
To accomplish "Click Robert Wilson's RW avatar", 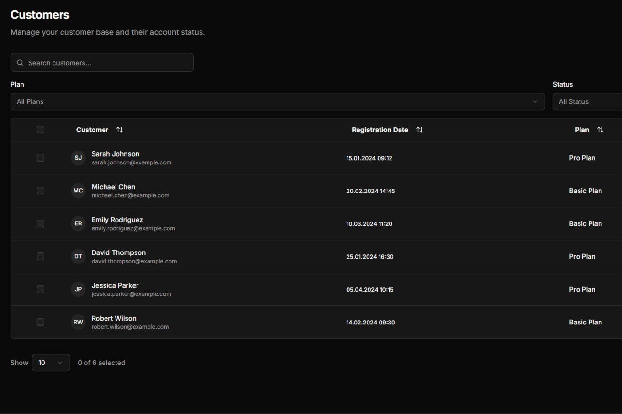I will (x=78, y=322).
